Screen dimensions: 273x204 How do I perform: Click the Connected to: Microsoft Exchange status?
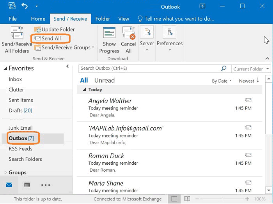[x=128, y=199]
